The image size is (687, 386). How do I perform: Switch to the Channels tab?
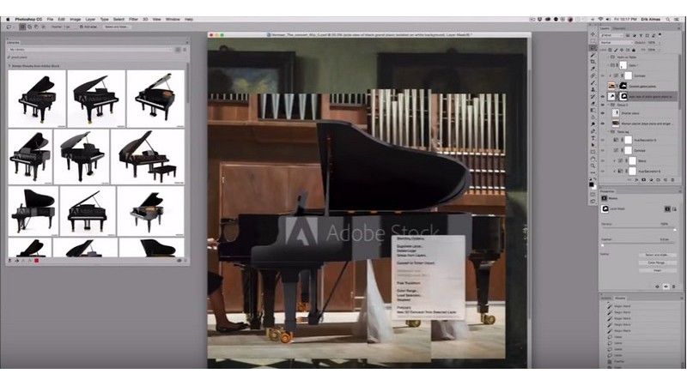pos(618,29)
